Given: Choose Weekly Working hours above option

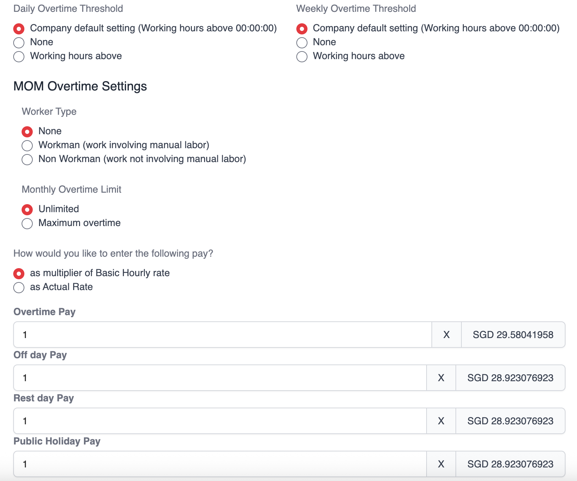Looking at the screenshot, I should pyautogui.click(x=302, y=56).
